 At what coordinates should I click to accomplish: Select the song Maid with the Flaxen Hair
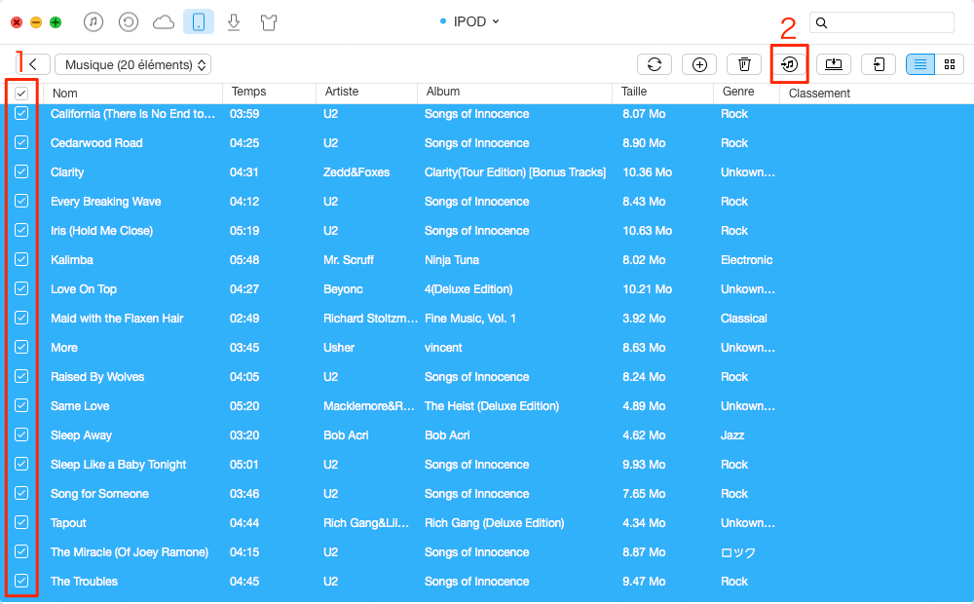pyautogui.click(x=117, y=319)
